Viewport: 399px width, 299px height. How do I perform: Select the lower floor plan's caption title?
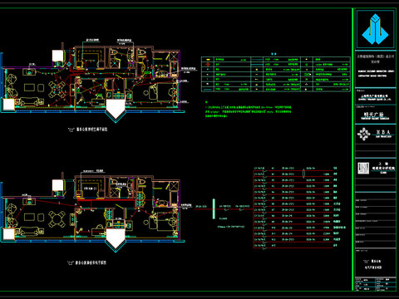click(87, 262)
